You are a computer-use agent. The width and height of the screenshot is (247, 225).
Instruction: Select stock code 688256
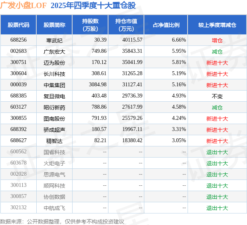(19, 40)
